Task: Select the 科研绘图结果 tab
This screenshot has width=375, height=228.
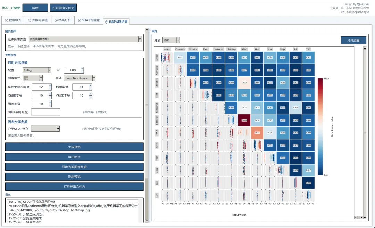Action: (116, 22)
